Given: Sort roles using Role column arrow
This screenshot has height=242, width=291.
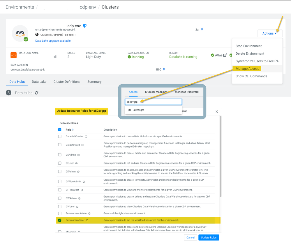Looking at the screenshot, I should (x=73, y=130).
